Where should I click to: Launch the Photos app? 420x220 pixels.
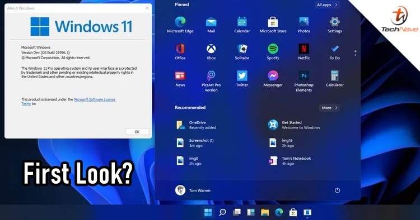[x=304, y=25]
